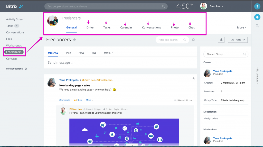Expand the More menu under Yana's post
The image size is (263, 147).
tap(89, 100)
